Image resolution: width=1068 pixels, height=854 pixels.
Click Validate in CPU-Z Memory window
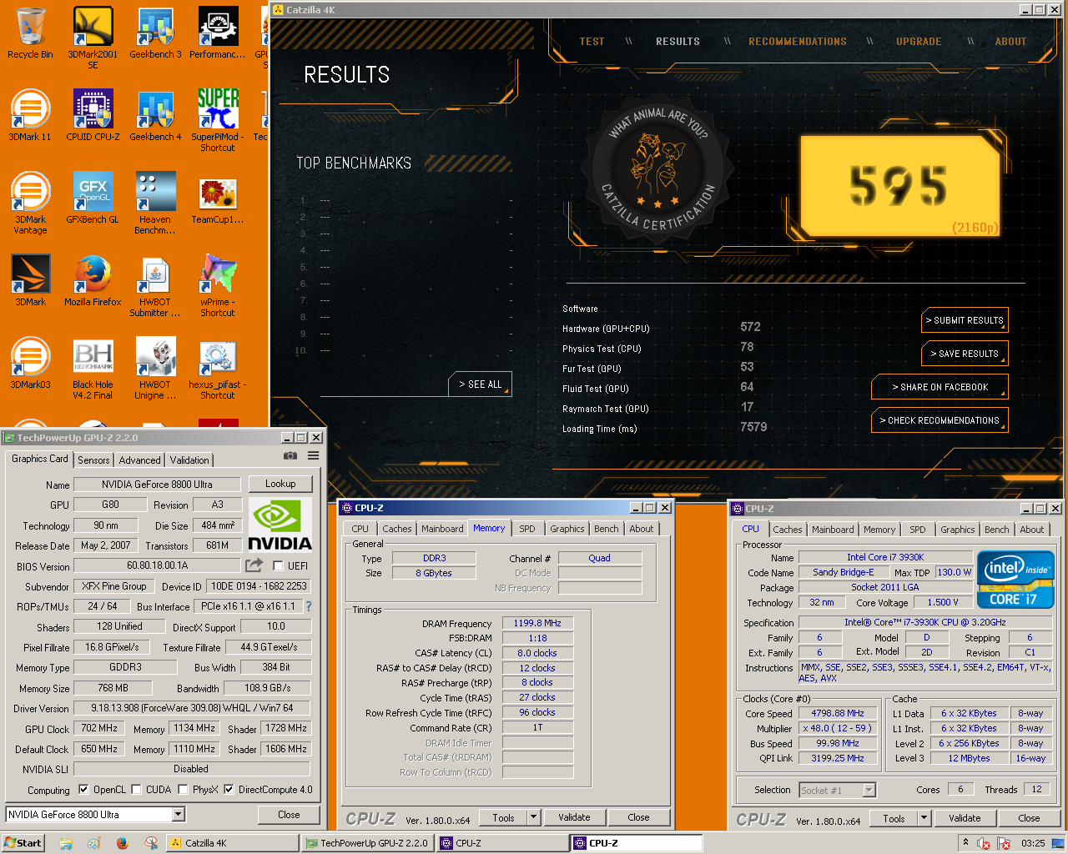point(574,817)
